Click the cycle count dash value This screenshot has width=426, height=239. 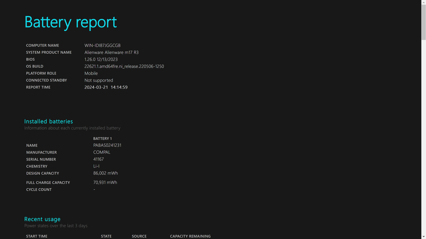coord(94,190)
